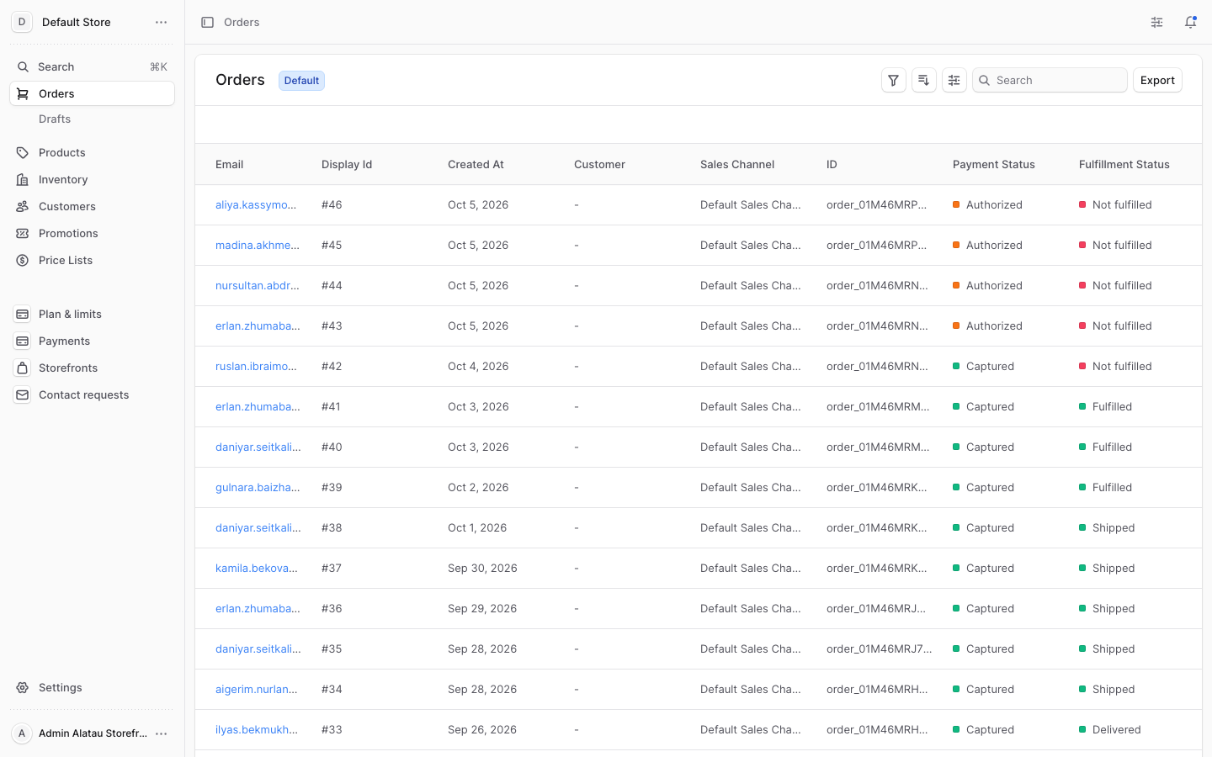The width and height of the screenshot is (1212, 757).
Task: Open the orders filter funnel icon
Action: tap(893, 80)
